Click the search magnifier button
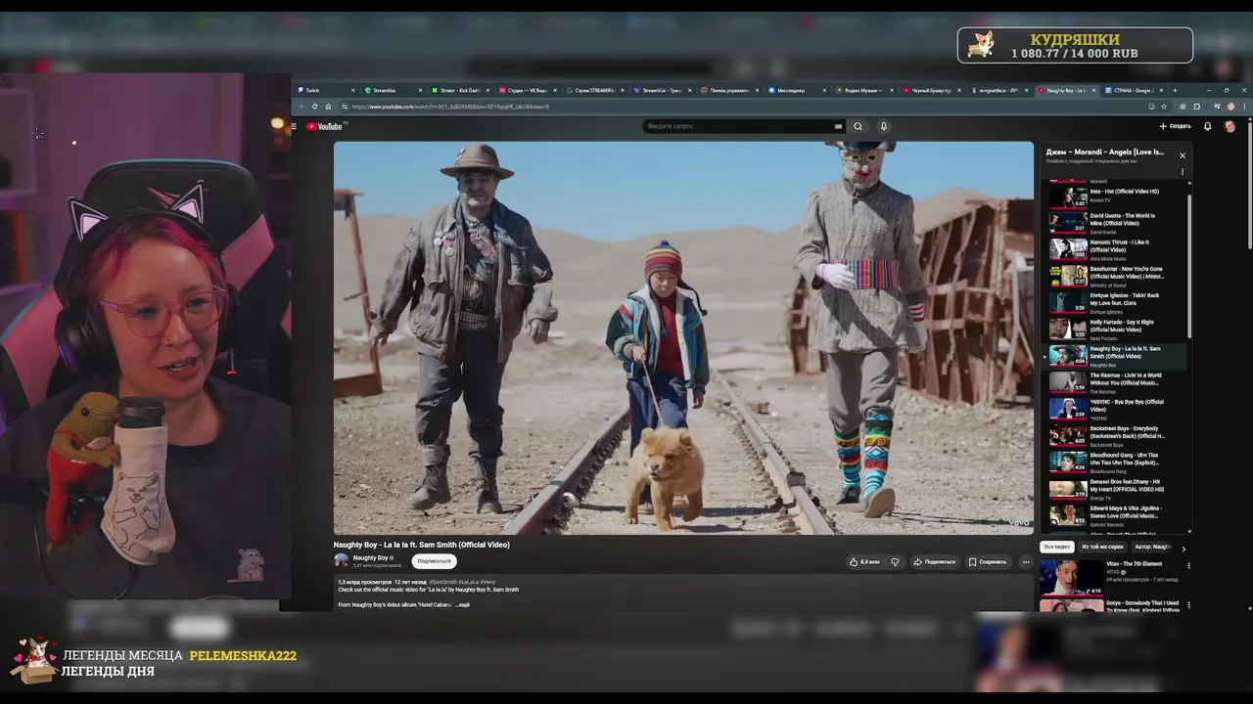 point(858,126)
